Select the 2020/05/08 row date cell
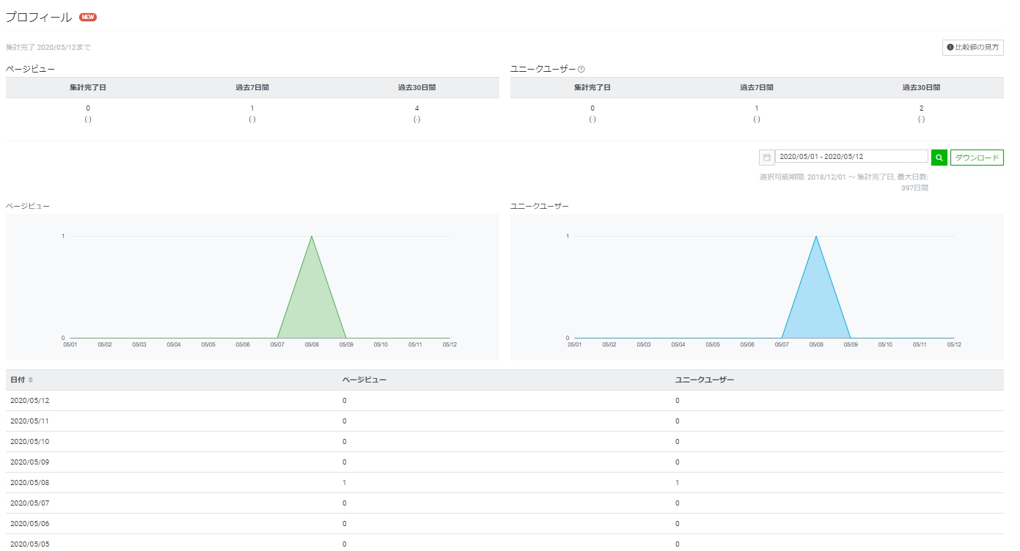The height and width of the screenshot is (551, 1020). click(29, 483)
